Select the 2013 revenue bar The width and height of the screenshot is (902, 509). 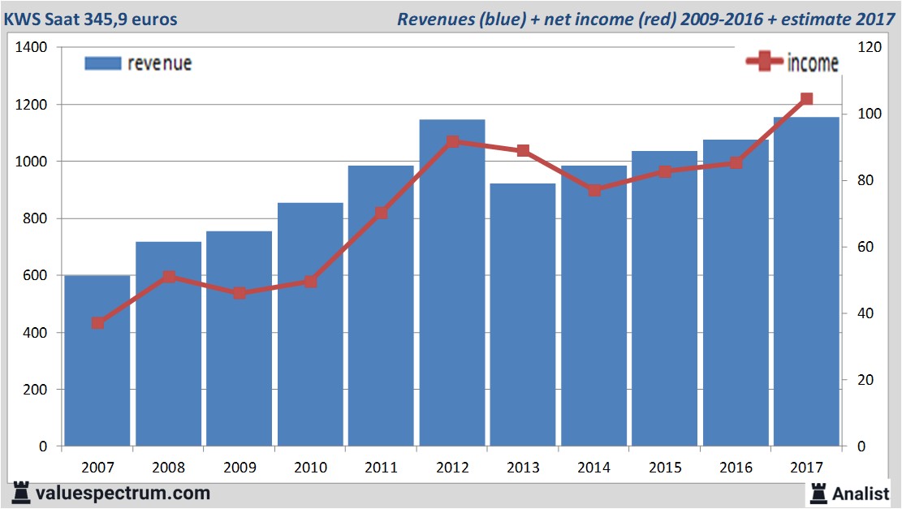coord(523,317)
